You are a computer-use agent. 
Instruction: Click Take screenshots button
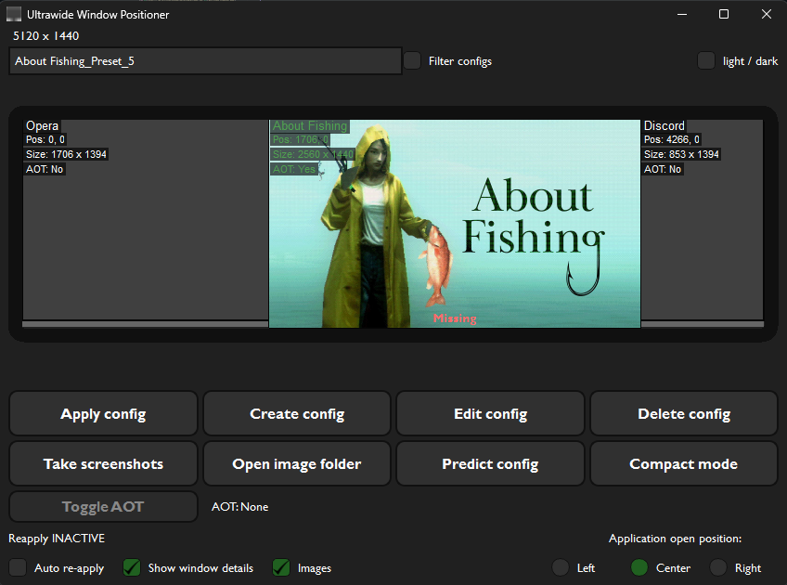pos(103,464)
